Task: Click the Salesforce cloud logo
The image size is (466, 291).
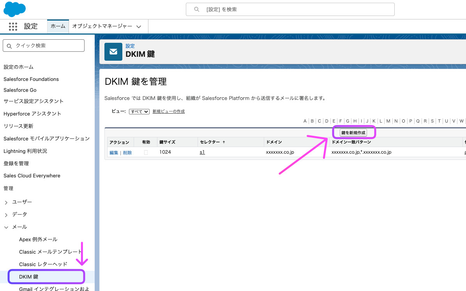Action: 14,9
